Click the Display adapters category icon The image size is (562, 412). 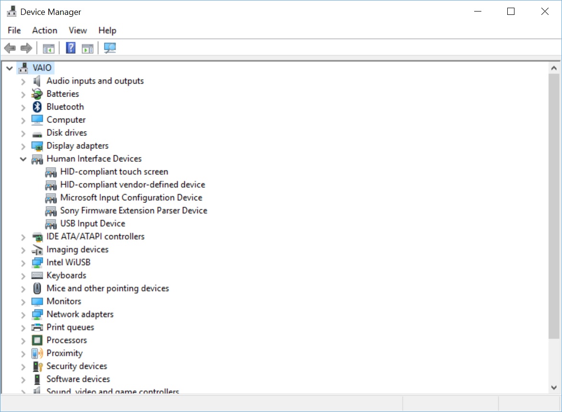[x=36, y=145]
